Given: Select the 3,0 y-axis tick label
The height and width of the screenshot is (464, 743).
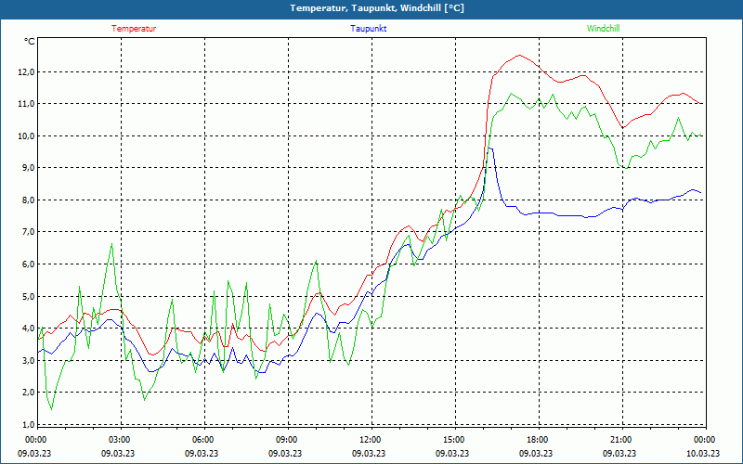Looking at the screenshot, I should [x=27, y=360].
